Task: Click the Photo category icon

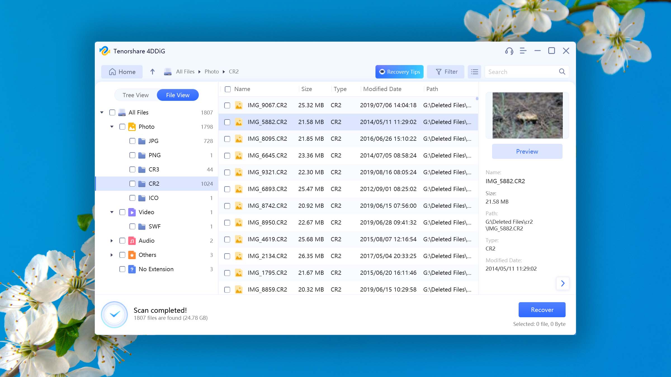Action: coord(132,127)
